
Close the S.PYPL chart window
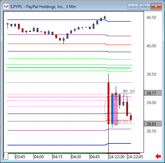pyautogui.click(x=156, y=6)
